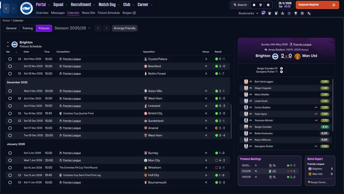Open the bookmark icon beside Search
Image resolution: width=344 pixels, height=194 pixels.
[x=254, y=5]
